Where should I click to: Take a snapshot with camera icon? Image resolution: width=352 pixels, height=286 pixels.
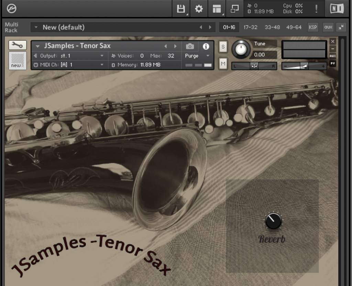pyautogui.click(x=190, y=46)
